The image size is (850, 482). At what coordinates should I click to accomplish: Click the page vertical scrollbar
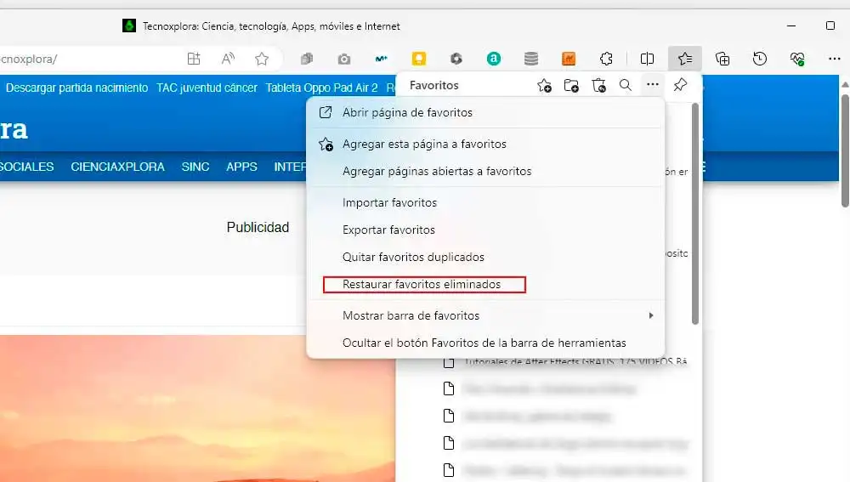tap(845, 150)
